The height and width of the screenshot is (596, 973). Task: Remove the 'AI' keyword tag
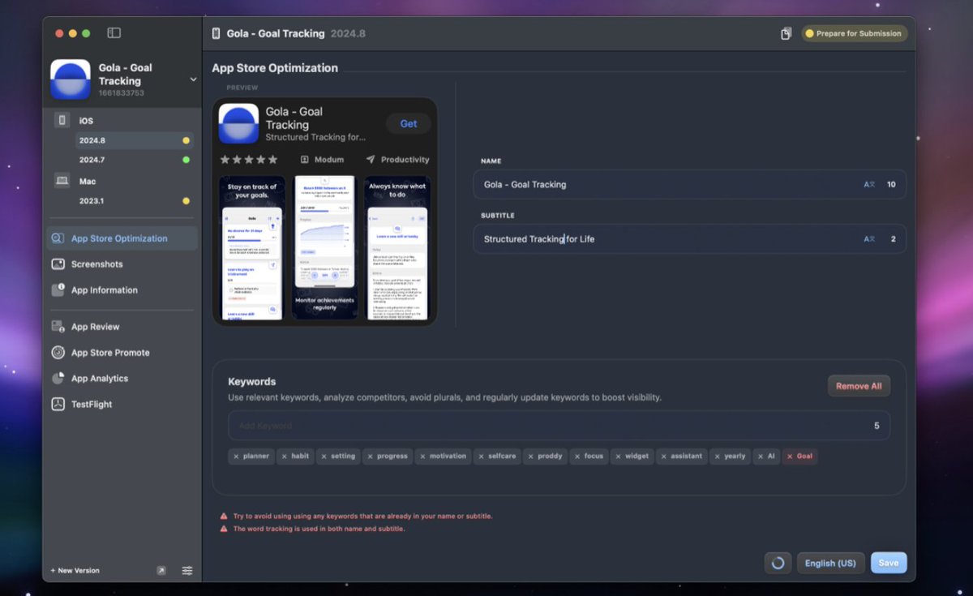click(761, 457)
